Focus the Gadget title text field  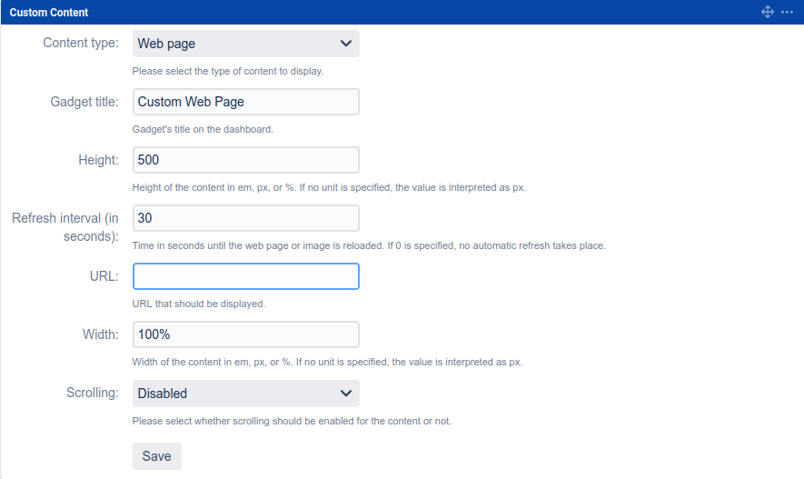coord(245,102)
